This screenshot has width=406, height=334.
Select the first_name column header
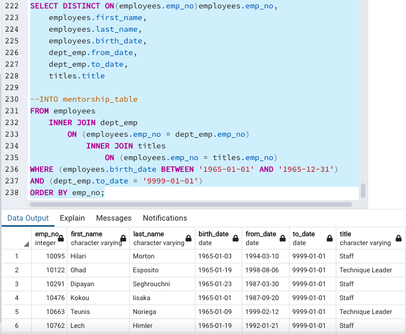[x=98, y=238]
